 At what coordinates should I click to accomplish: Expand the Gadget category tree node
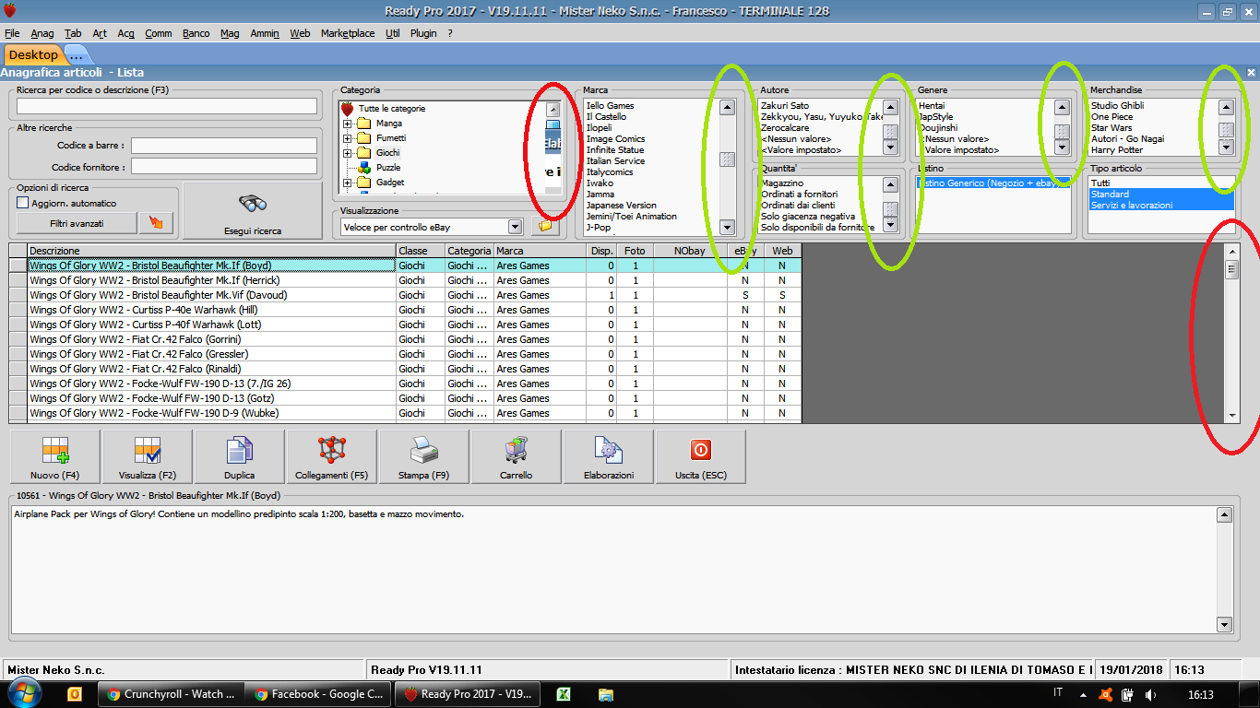[347, 183]
